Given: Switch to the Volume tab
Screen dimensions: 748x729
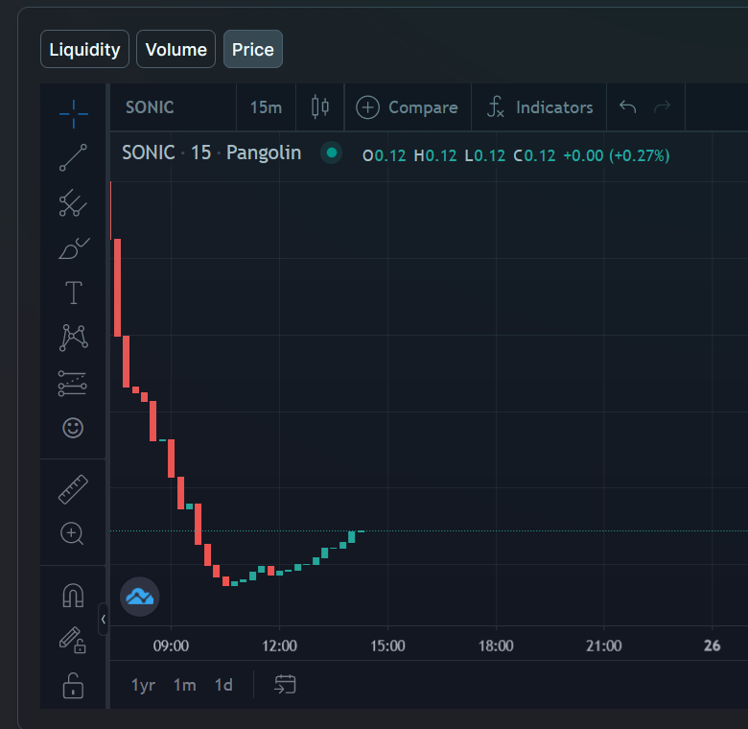Looking at the screenshot, I should coord(176,49).
